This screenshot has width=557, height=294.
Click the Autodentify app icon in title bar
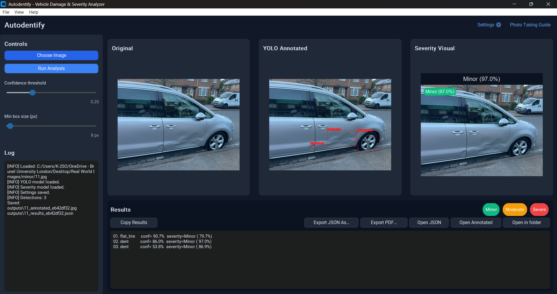point(3,4)
